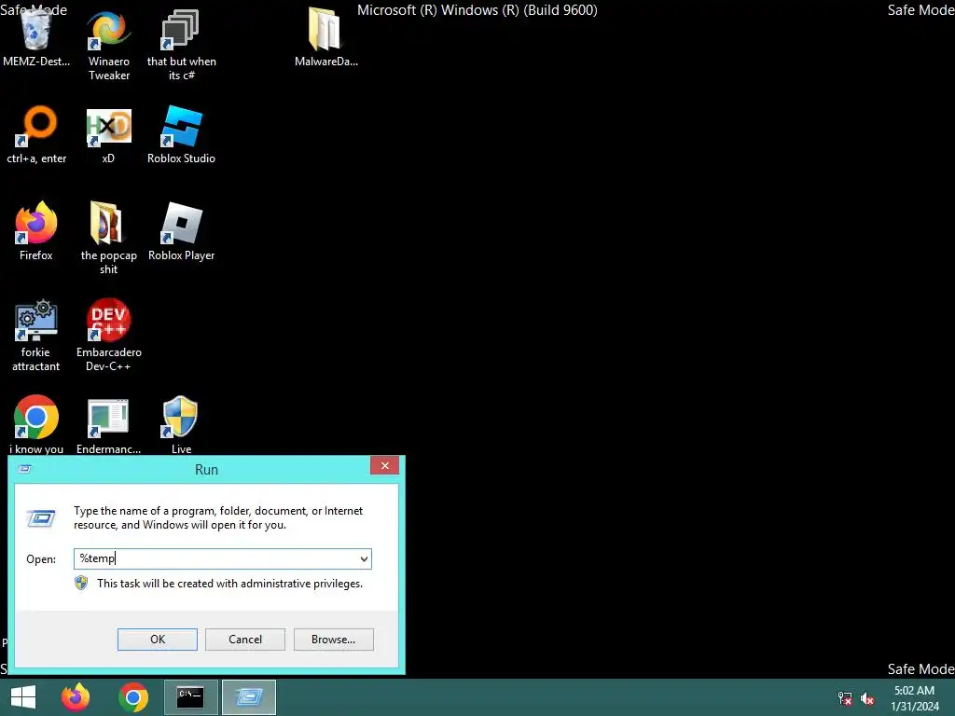
Task: Click Cancel in the Run dialog
Action: tap(245, 640)
